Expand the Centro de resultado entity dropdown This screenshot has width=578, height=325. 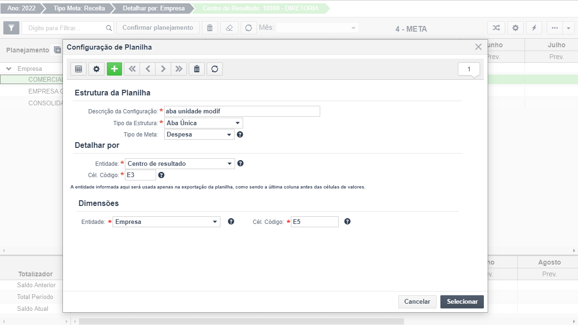coord(180,164)
